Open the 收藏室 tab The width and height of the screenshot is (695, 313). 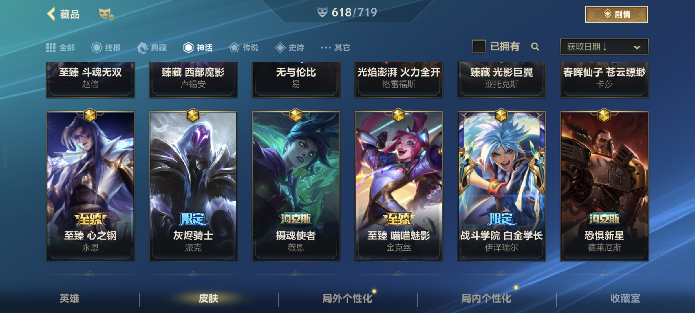tap(625, 298)
